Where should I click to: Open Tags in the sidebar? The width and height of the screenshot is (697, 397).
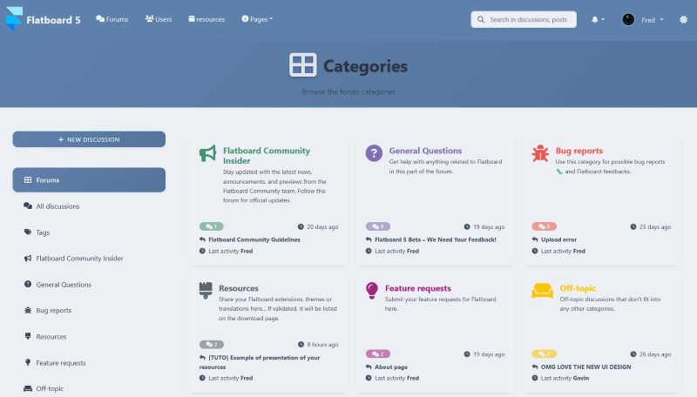tap(43, 232)
